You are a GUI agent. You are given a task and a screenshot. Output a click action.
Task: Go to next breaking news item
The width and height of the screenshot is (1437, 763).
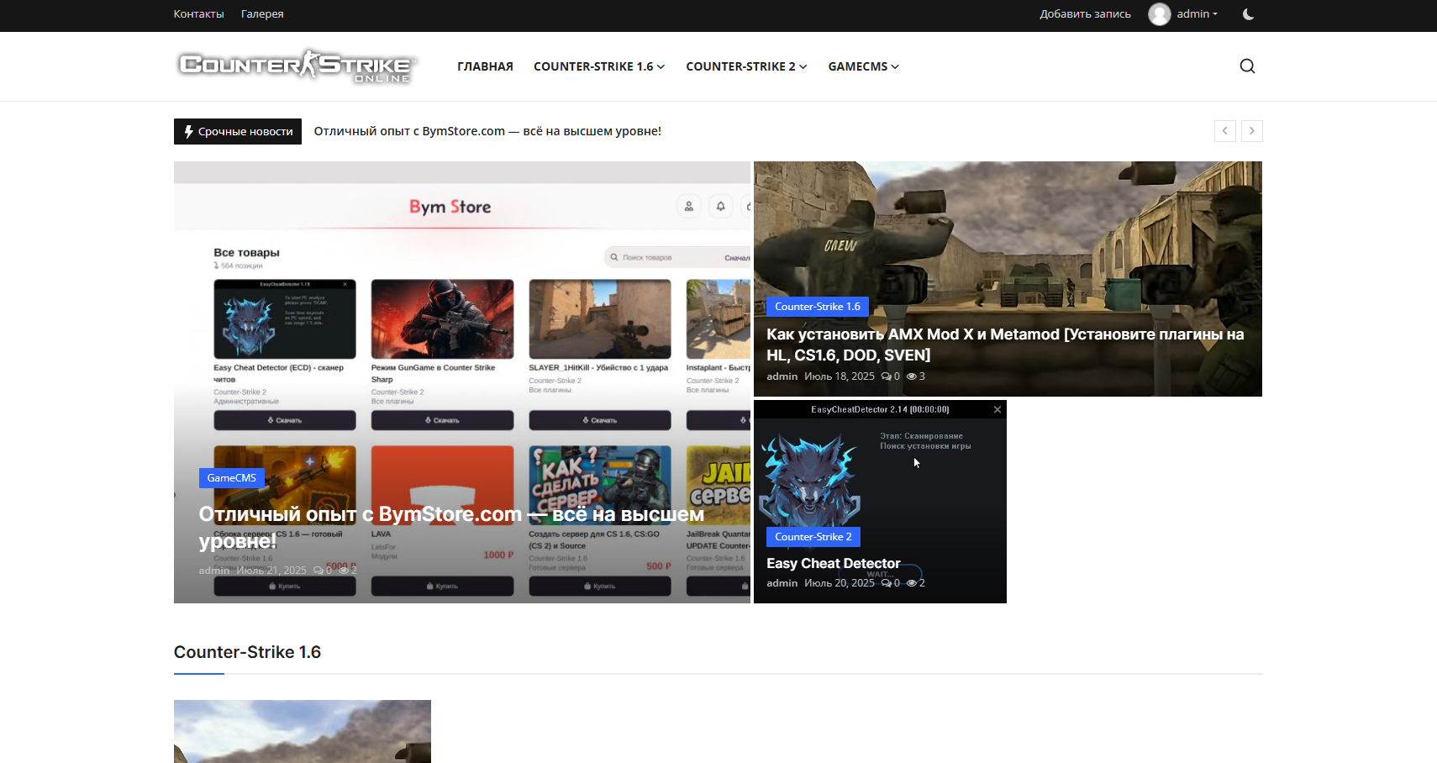pos(1251,131)
